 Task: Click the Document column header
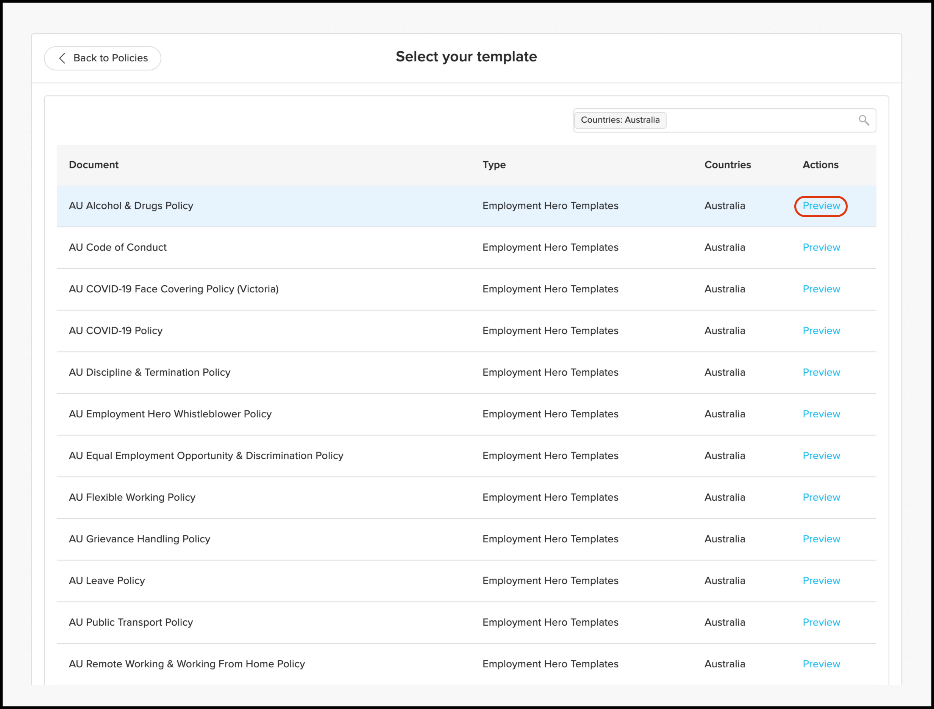click(x=94, y=165)
